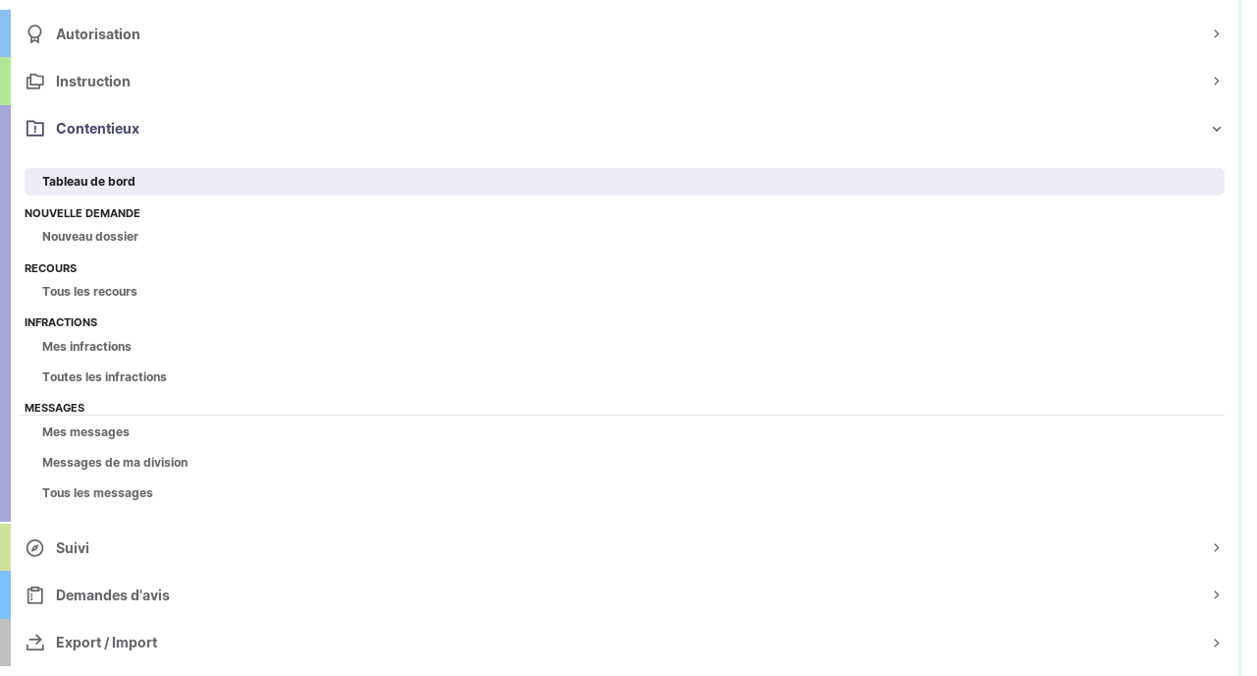Collapse the Contentieux section chevron

pyautogui.click(x=1216, y=129)
